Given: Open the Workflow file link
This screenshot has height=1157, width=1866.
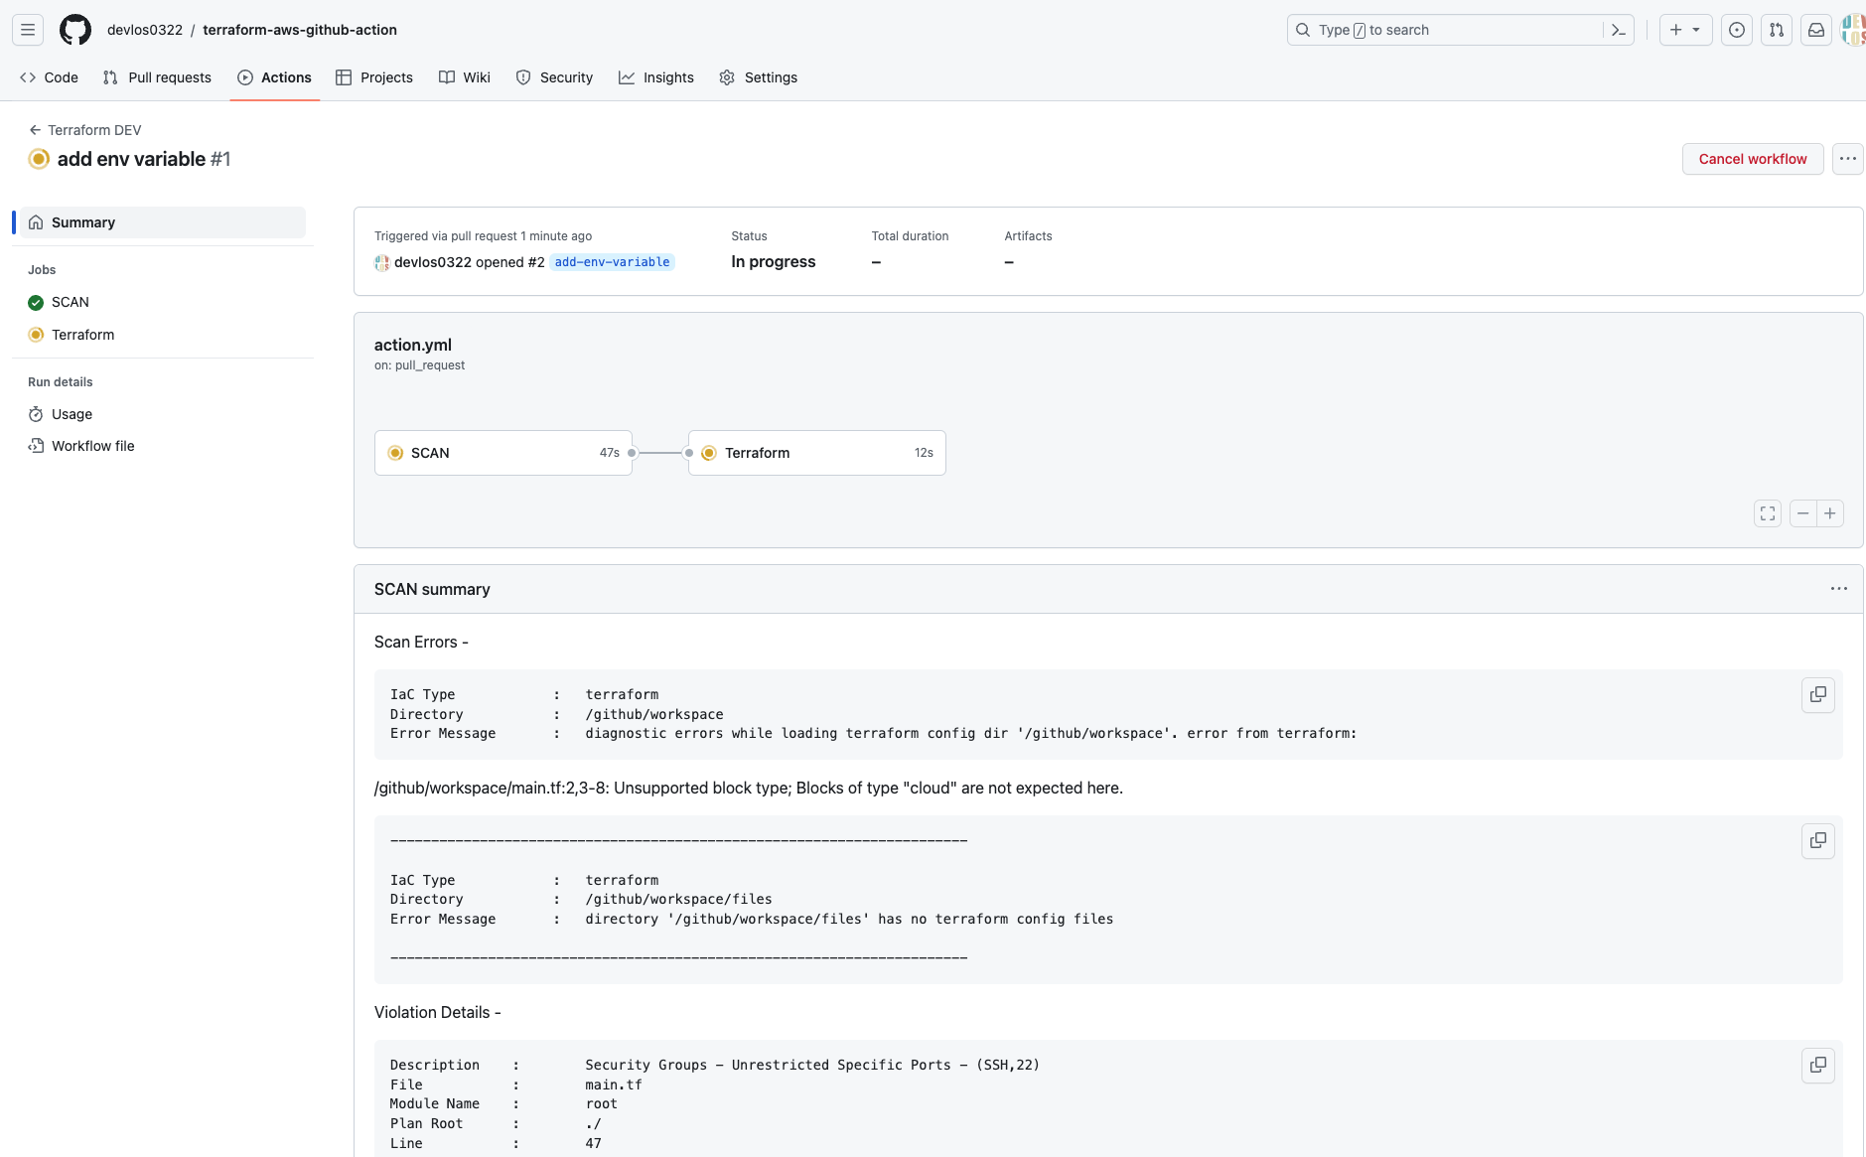Looking at the screenshot, I should [x=163, y=446].
